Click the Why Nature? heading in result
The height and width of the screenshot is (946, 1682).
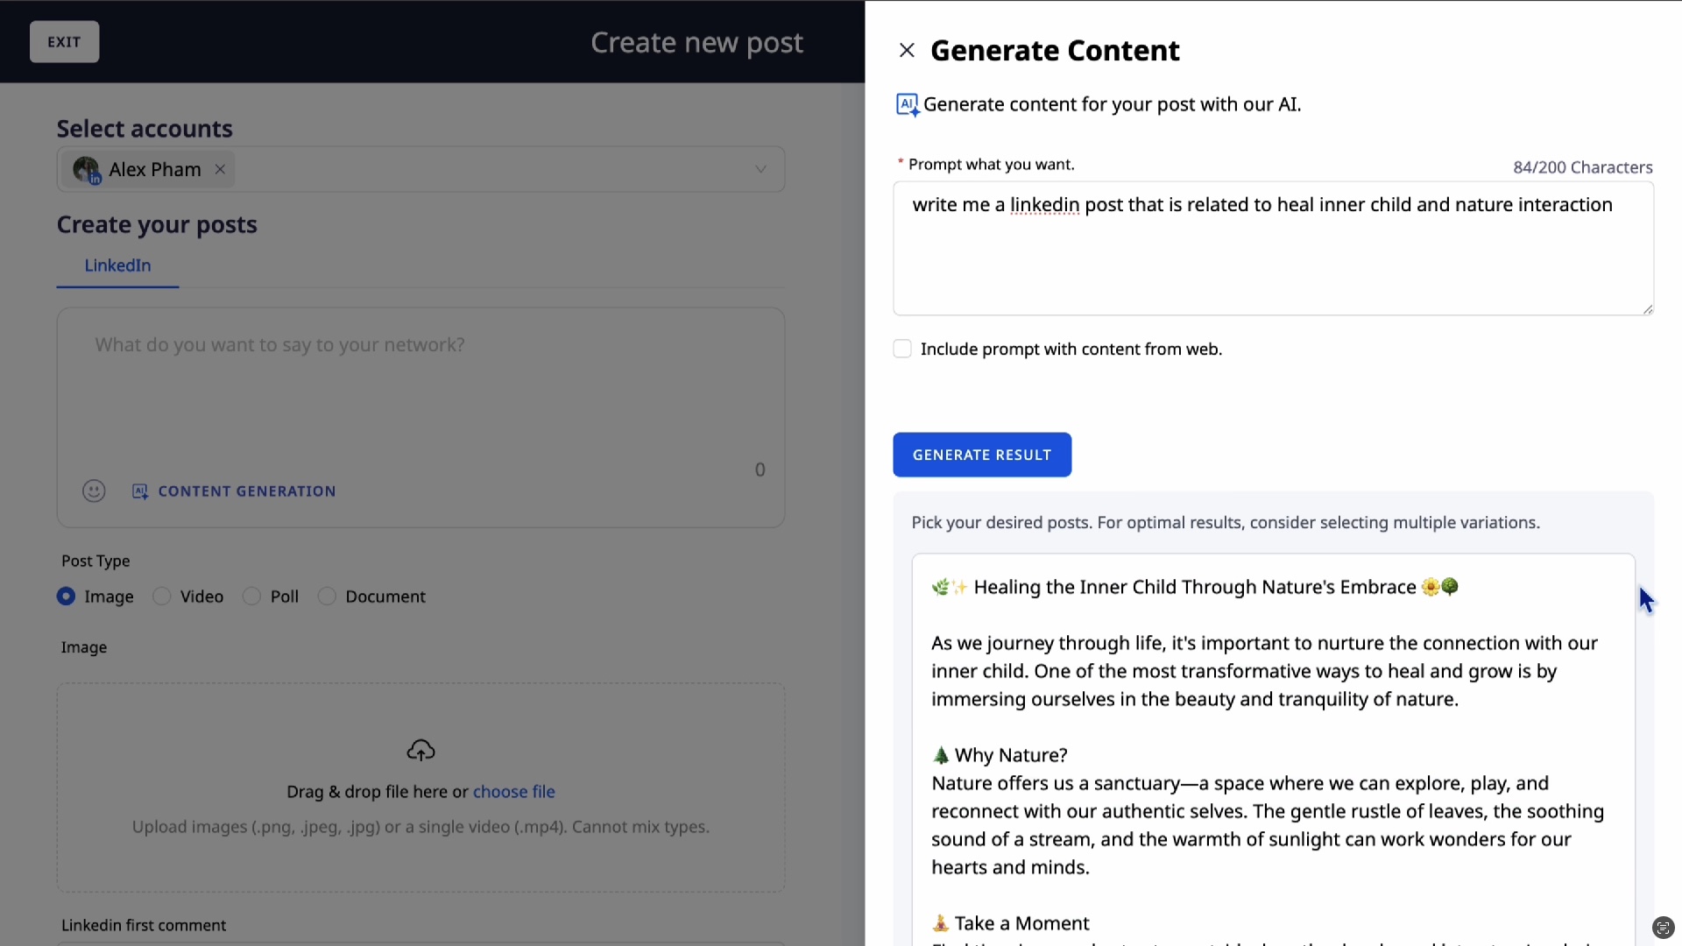1011,755
